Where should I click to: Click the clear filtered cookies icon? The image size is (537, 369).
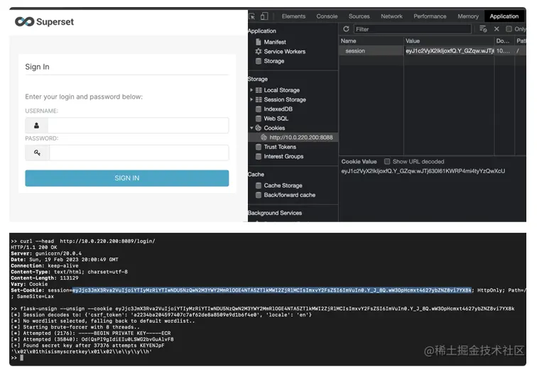(483, 29)
